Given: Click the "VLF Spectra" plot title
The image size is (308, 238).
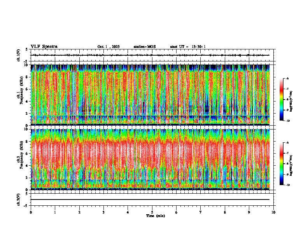Looking at the screenshot, I should coord(44,47).
